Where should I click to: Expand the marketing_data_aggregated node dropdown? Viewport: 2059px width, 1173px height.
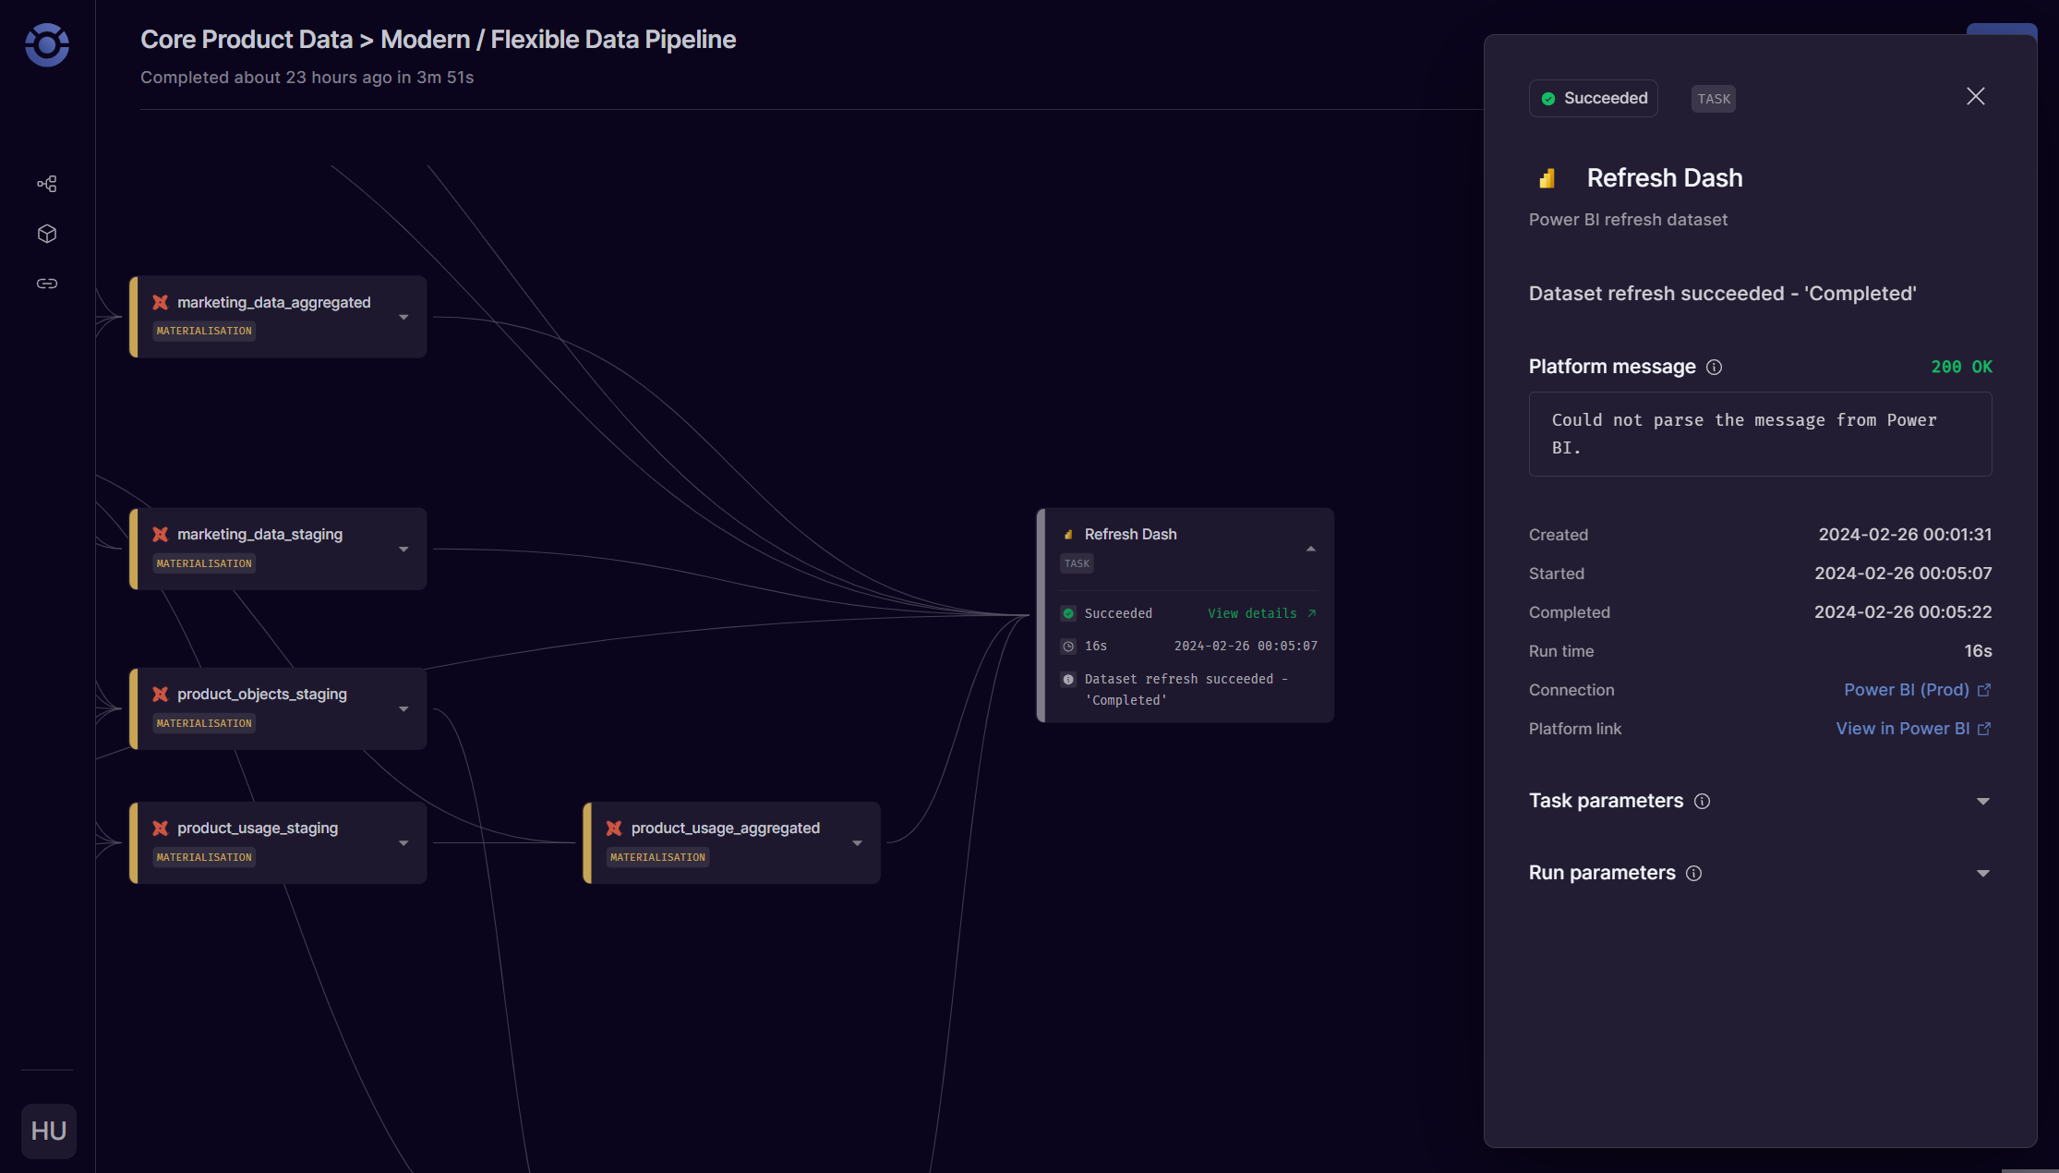click(403, 316)
